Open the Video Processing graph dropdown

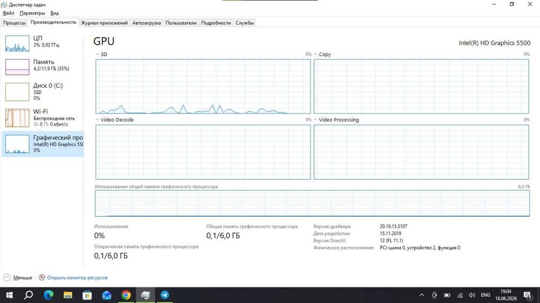coord(315,120)
